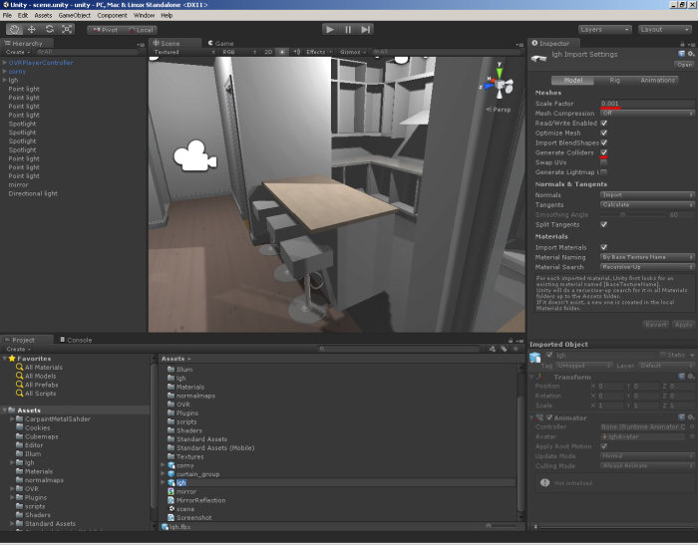The height and width of the screenshot is (545, 698).
Task: Enable Generate Lightmap UVs checkbox
Action: 603,172
